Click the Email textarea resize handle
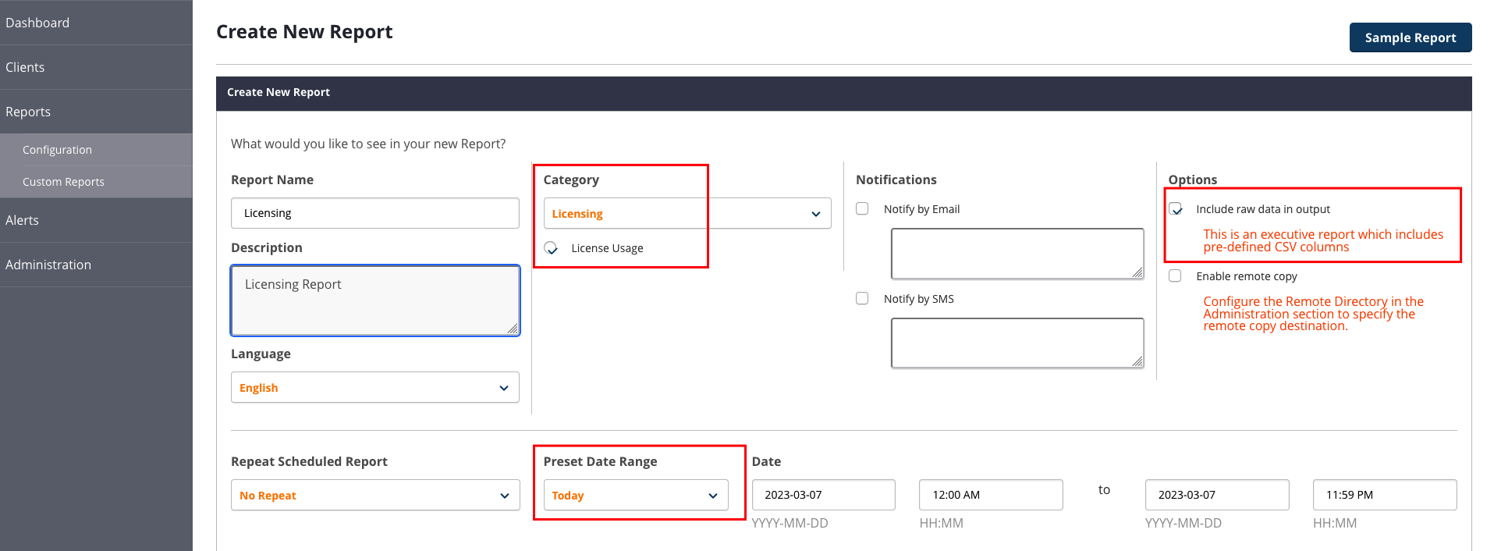Image resolution: width=1494 pixels, height=551 pixels. (1137, 272)
